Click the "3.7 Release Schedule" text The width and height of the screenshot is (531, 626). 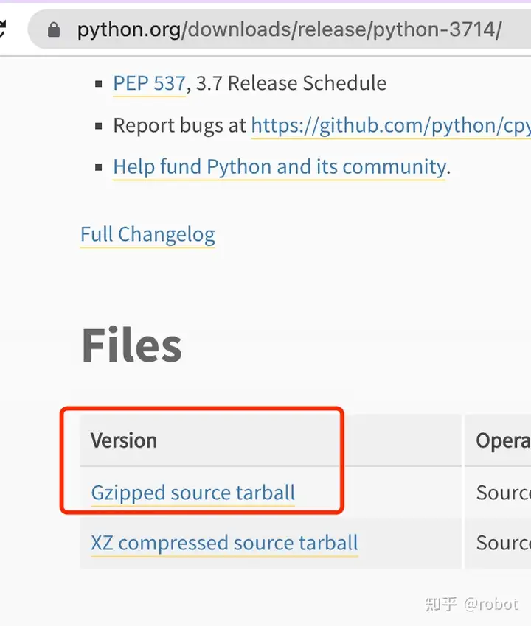(291, 83)
